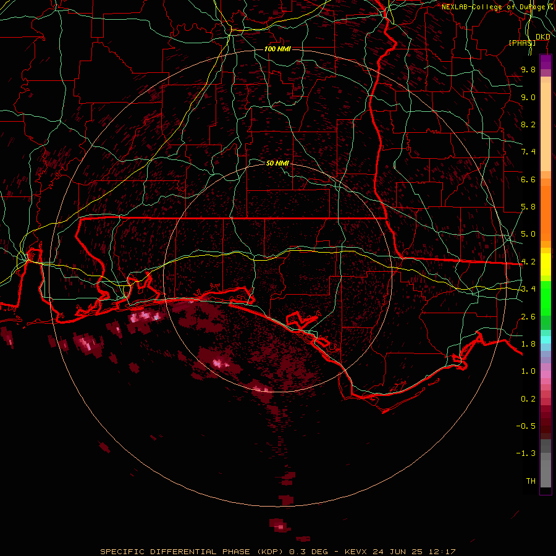Click the 5.8 color scale value

pyautogui.click(x=528, y=207)
